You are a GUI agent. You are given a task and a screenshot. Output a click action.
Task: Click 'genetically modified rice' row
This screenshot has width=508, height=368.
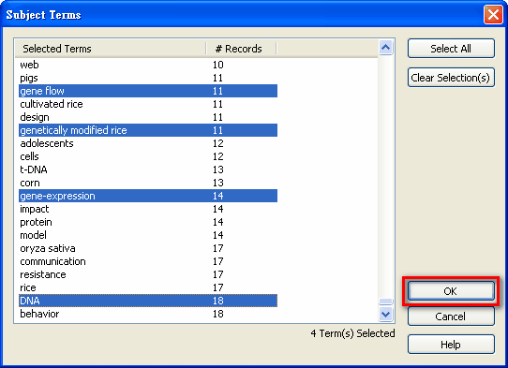[x=148, y=130]
